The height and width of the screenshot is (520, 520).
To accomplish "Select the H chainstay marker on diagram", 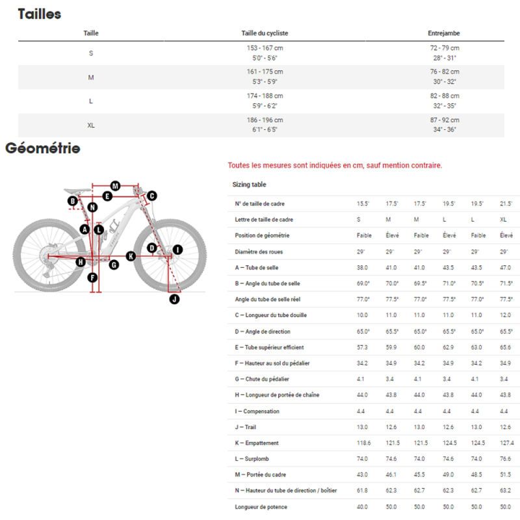I will coord(81,262).
